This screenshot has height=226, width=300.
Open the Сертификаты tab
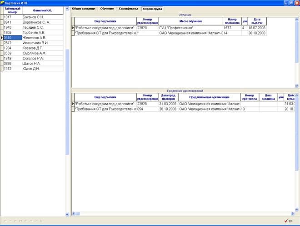tap(128, 9)
